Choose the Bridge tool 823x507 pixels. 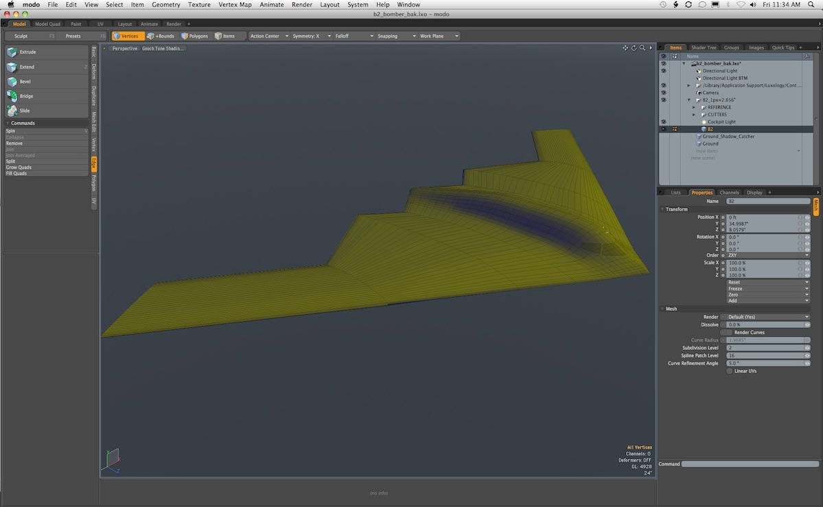point(26,96)
